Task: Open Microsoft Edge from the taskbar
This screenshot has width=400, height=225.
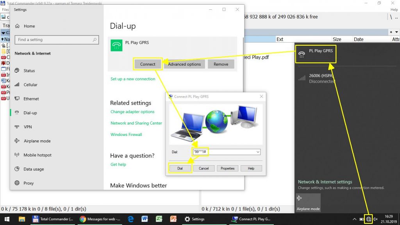Action: coord(130,219)
